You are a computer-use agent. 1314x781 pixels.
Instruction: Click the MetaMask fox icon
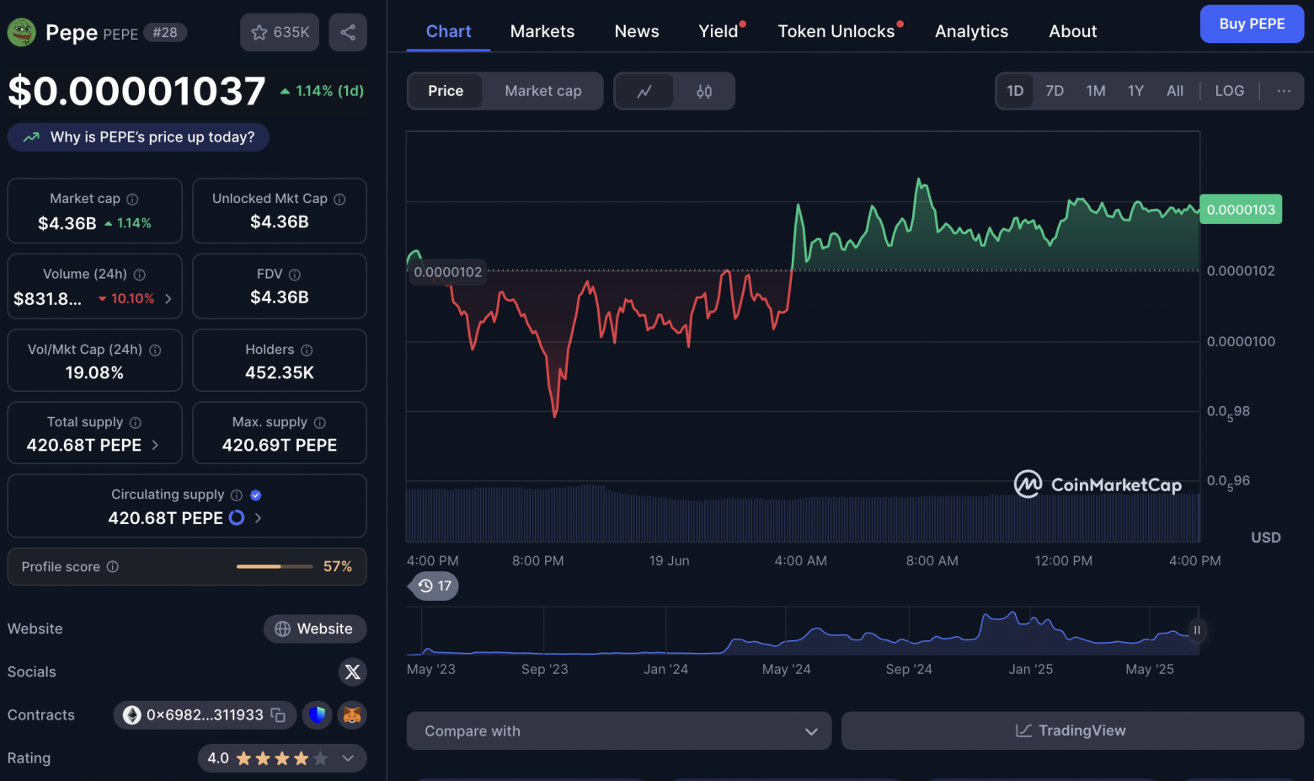(x=352, y=715)
